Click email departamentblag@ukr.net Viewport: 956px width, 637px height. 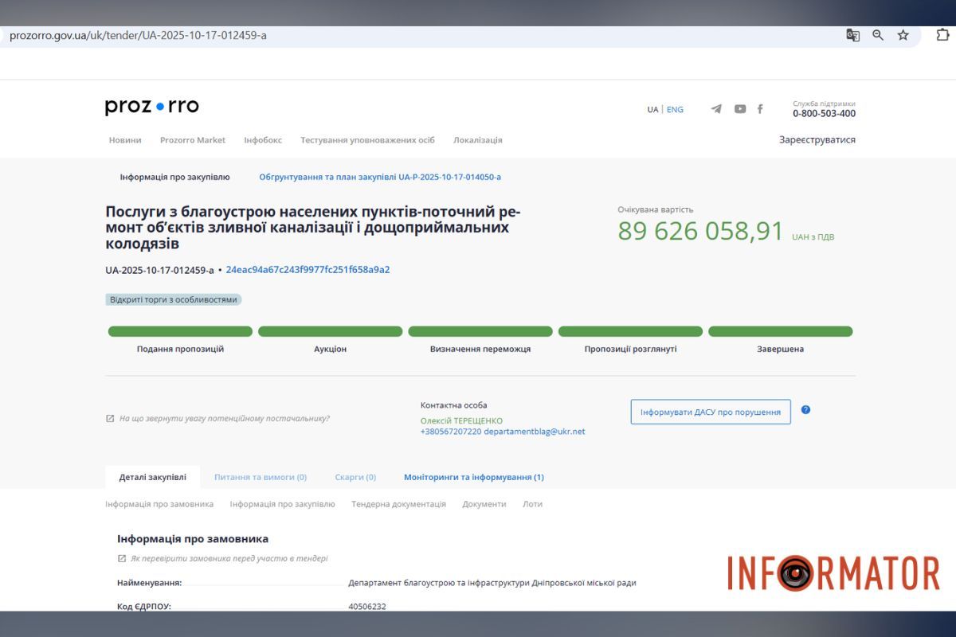(534, 432)
